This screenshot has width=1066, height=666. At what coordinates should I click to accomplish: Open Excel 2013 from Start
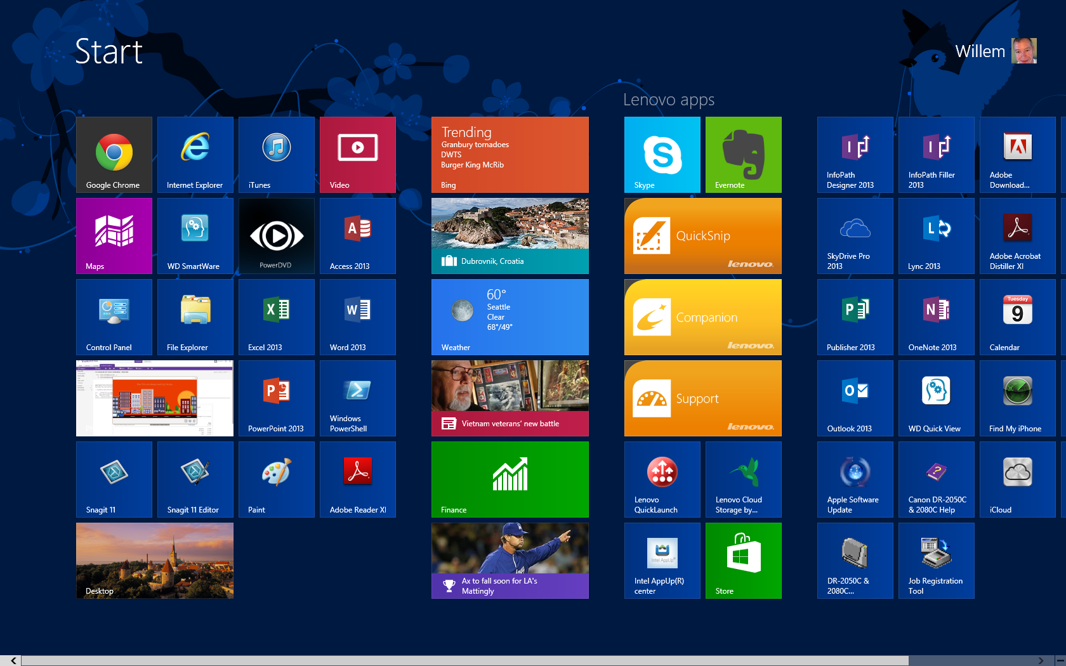(277, 317)
